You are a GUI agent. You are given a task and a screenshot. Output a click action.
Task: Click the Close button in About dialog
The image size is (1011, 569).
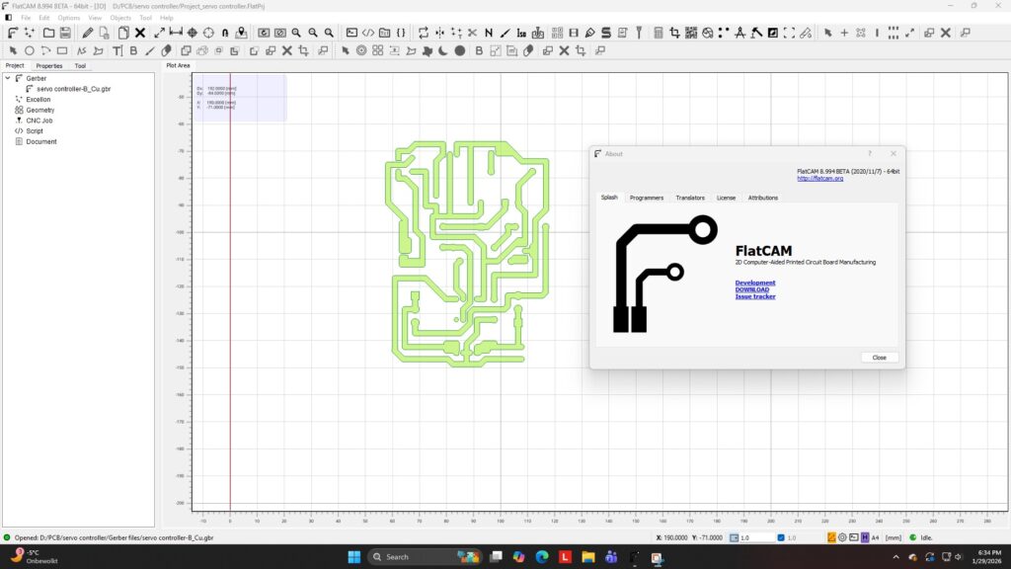[x=879, y=358]
